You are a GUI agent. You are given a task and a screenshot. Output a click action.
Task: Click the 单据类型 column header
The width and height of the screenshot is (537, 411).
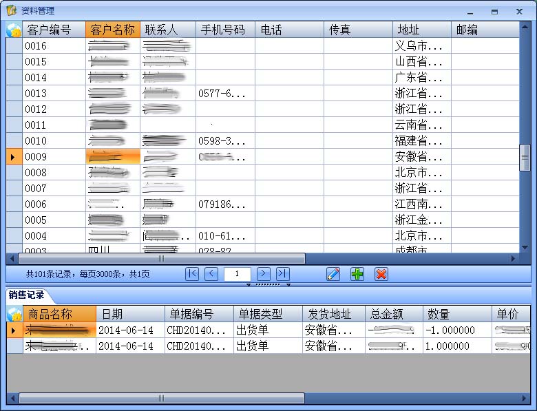(x=268, y=314)
